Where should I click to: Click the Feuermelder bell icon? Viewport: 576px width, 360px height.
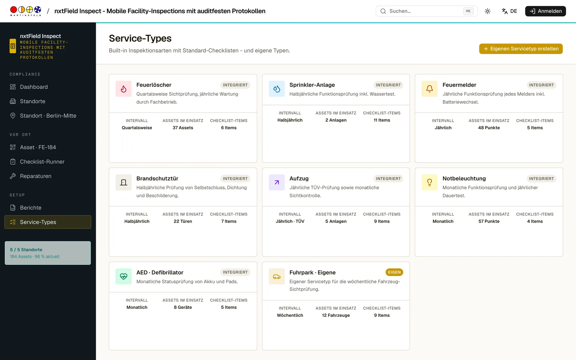pos(430,89)
